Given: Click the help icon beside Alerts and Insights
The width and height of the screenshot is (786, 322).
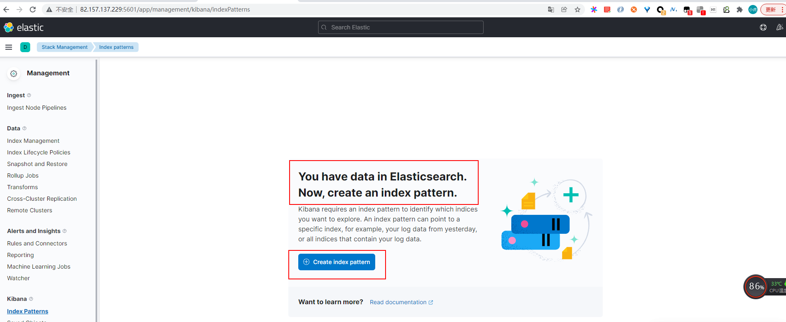Looking at the screenshot, I should click(x=65, y=231).
